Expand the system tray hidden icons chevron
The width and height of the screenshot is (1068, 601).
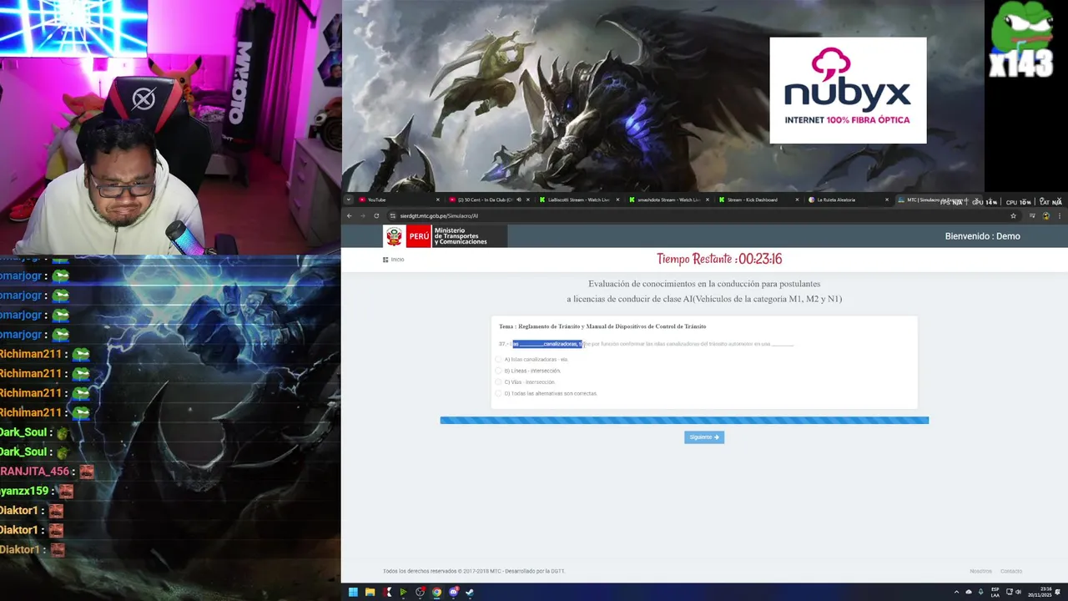[956, 592]
